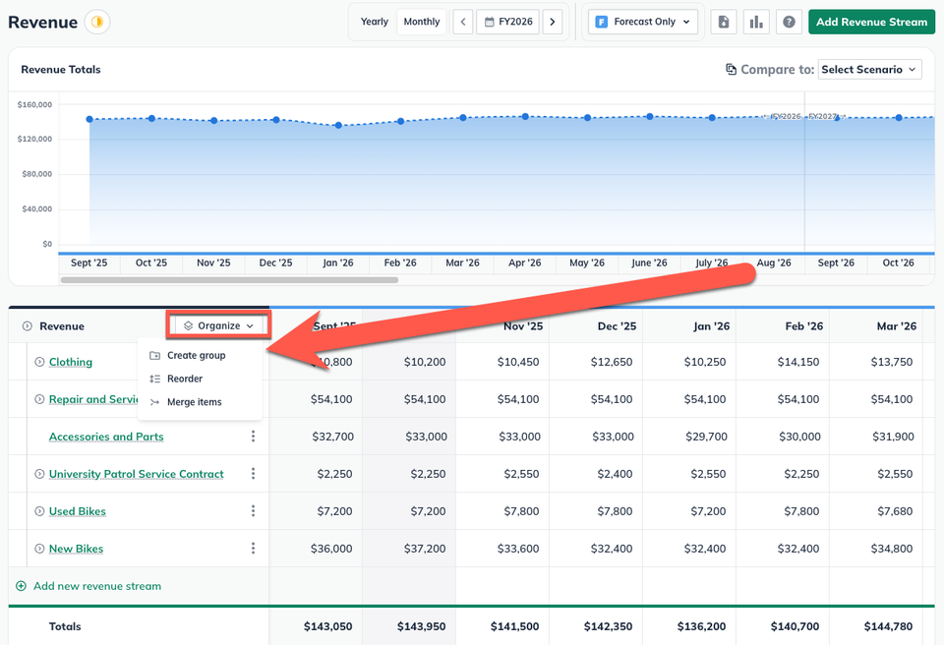The image size is (944, 645).
Task: Open the options menu for Used Bikes
Action: [x=253, y=510]
